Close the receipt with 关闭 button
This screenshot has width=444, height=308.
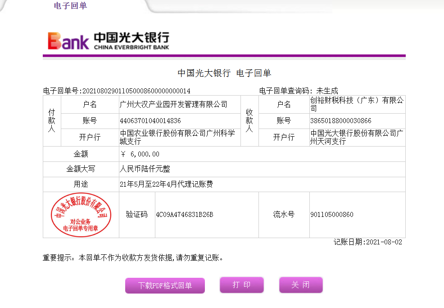point(301,285)
